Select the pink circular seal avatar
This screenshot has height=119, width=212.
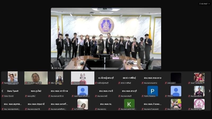pos(199,104)
